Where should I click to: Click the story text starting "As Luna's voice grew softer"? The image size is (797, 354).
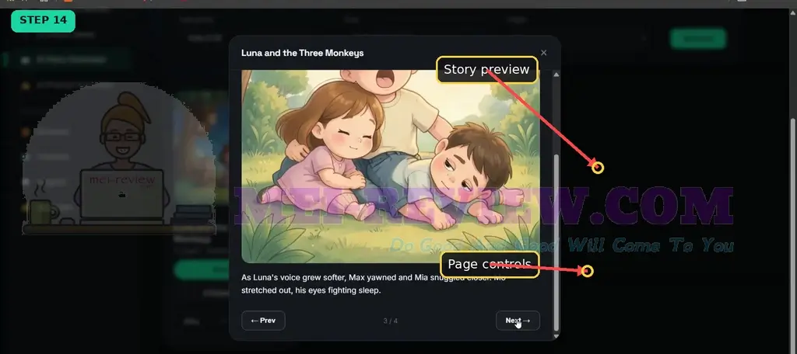374,284
